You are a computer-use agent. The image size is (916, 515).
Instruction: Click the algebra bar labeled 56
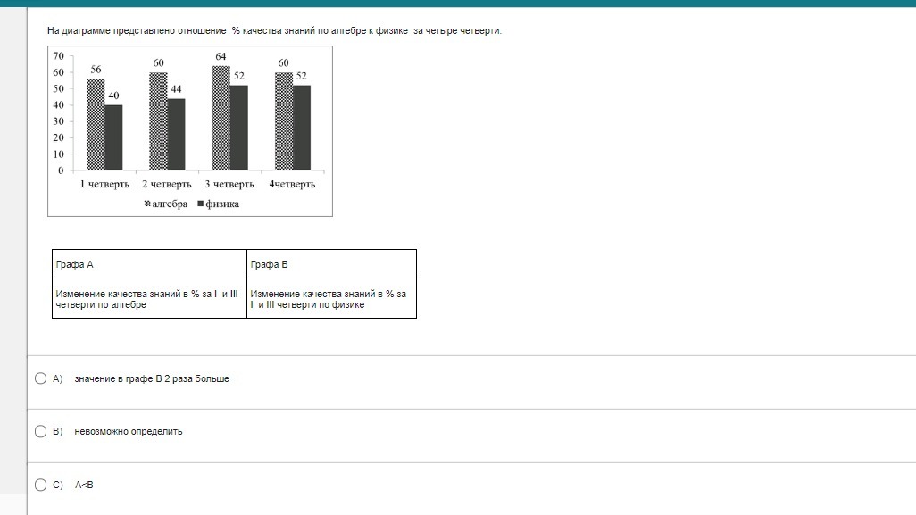point(96,125)
